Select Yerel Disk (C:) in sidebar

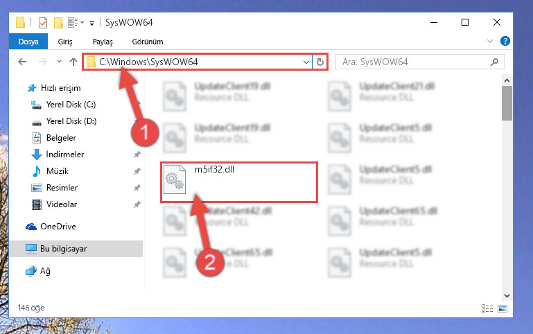[x=71, y=105]
